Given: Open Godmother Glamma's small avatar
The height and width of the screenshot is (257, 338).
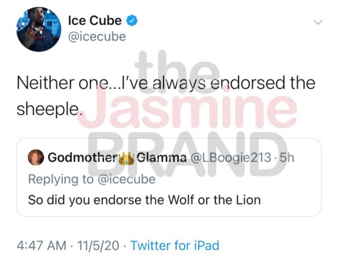Looking at the screenshot, I should tap(36, 157).
